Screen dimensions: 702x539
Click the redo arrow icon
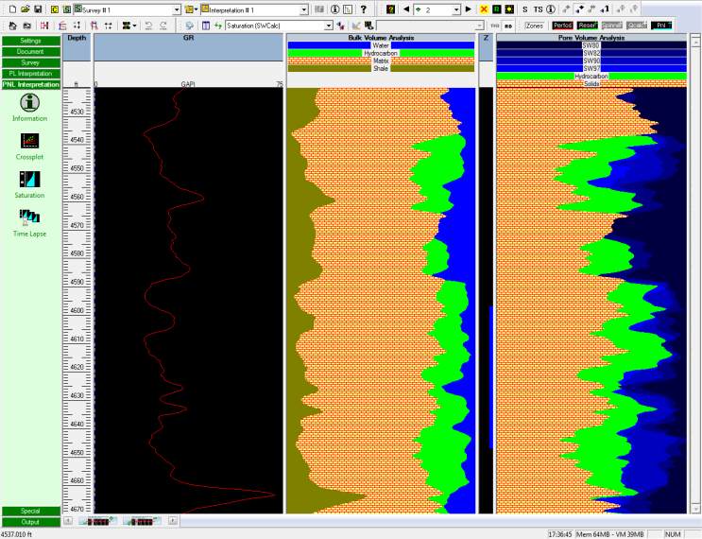[163, 26]
